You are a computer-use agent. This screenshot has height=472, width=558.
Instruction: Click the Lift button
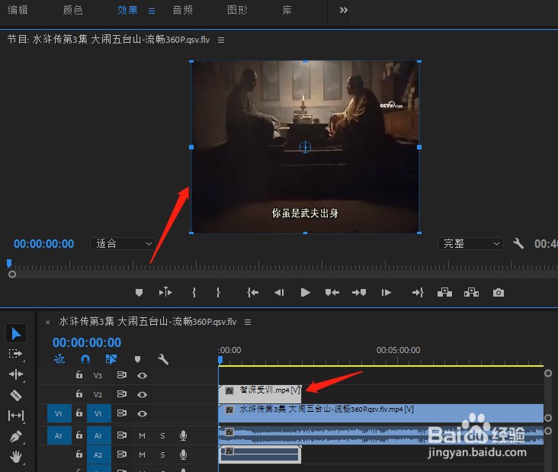tap(445, 293)
